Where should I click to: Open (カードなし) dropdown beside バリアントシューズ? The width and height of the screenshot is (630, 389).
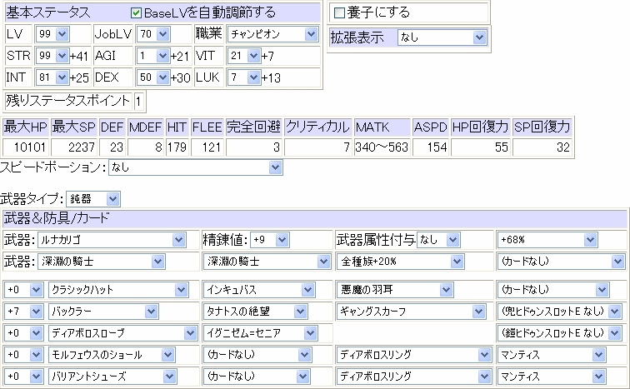tap(257, 377)
